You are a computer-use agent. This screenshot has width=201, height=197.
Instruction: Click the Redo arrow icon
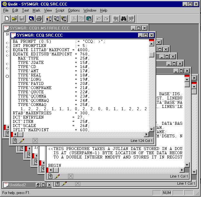tap(106, 19)
